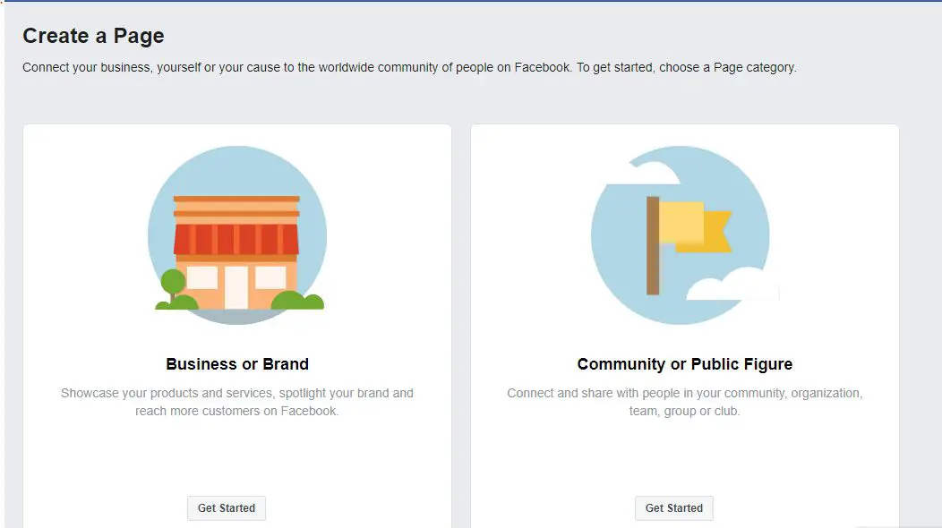Click the red striped awning on the storefront
The width and height of the screenshot is (942, 528).
236,239
